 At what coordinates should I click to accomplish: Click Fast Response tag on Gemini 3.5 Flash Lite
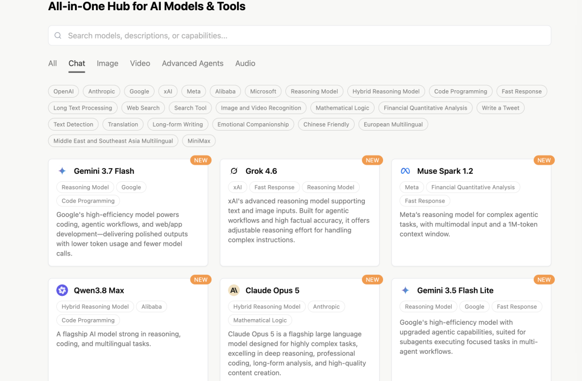pos(517,307)
